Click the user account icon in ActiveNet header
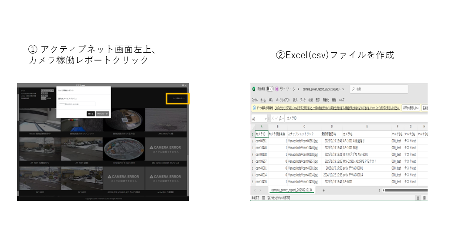The width and height of the screenshot is (459, 228). [184, 85]
